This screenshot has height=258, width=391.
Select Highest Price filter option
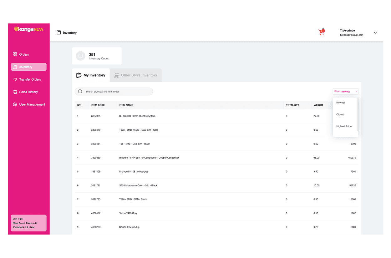point(344,126)
